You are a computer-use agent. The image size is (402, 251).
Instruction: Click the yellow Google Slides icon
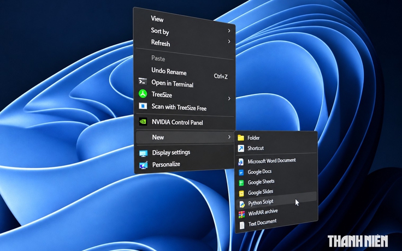(x=241, y=193)
